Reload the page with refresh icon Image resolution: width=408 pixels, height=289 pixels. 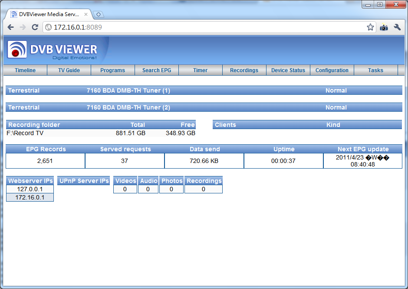tap(35, 27)
